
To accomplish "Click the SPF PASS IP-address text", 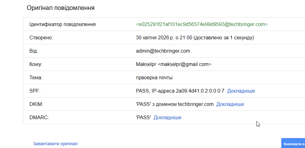I will click(x=180, y=91).
